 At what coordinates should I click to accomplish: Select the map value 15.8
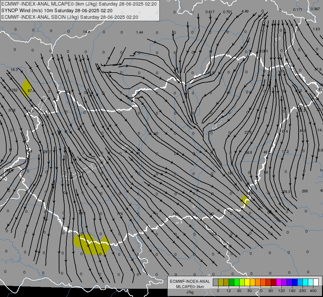coord(210,73)
